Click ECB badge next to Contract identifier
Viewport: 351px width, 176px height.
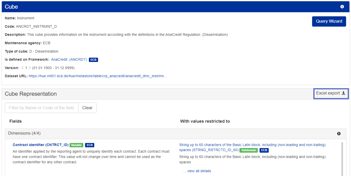point(90,145)
